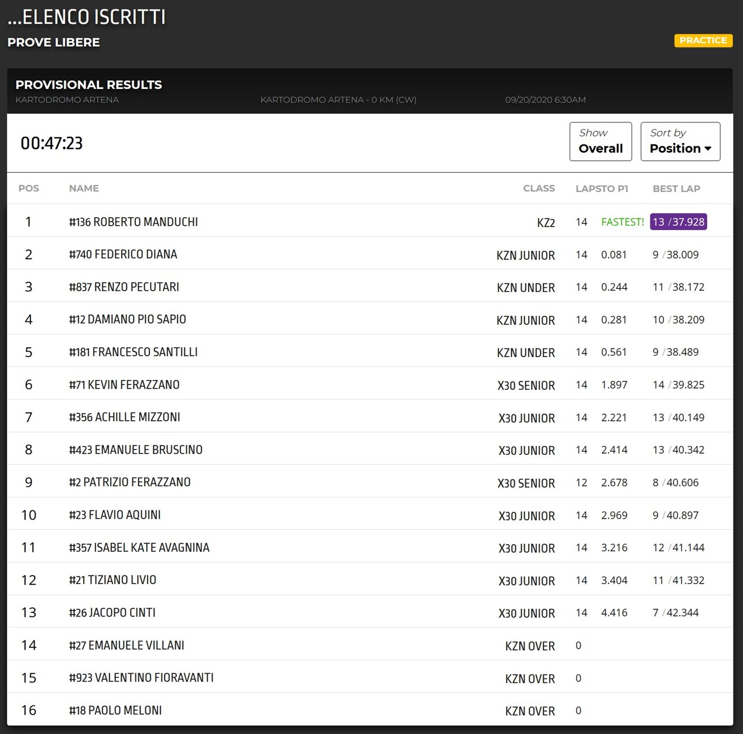Click the BEST LAP column header
743x734 pixels.
point(676,188)
